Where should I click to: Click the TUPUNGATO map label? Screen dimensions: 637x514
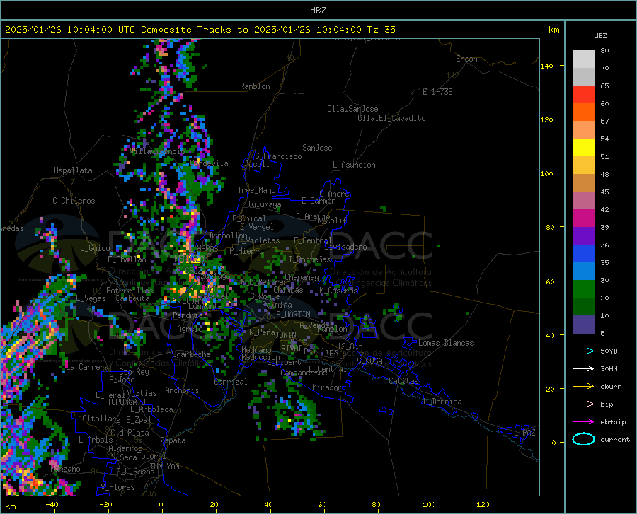pos(127,402)
